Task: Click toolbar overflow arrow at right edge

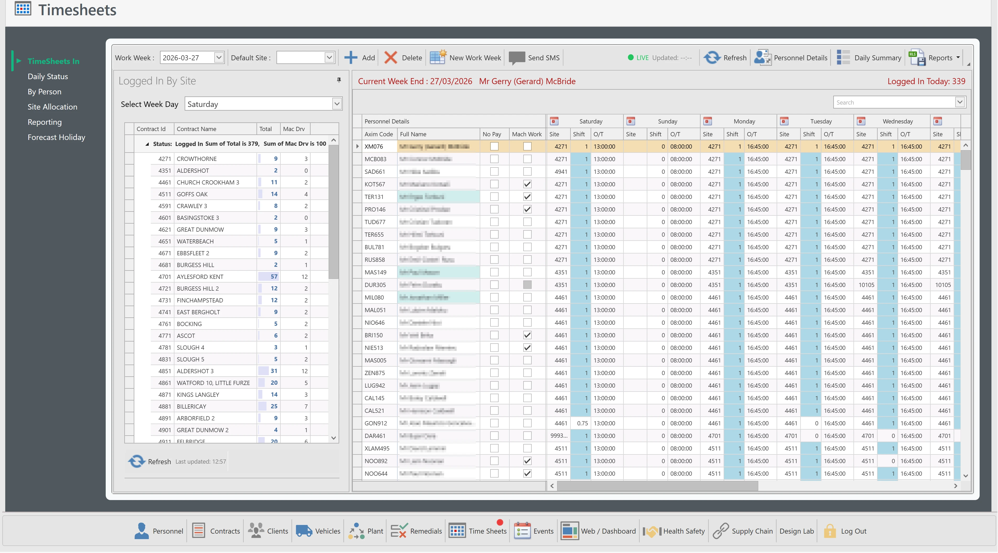Action: point(969,64)
